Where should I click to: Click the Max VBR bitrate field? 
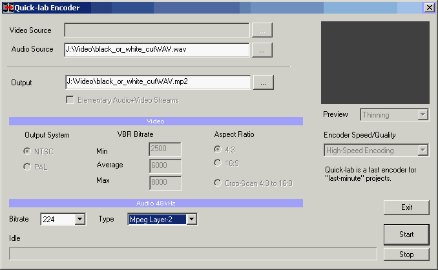pos(165,183)
